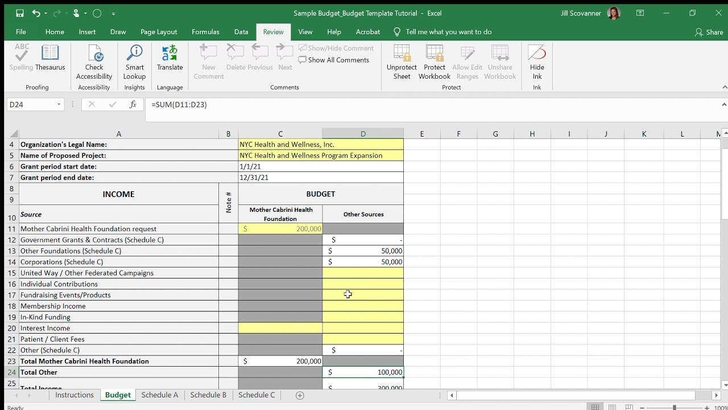Open the Acrobat ribbon tab

point(368,32)
